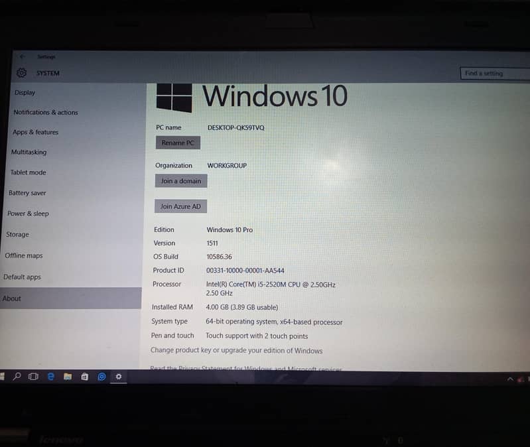Click the Join Azure AD button
530x447 pixels.
[x=180, y=206]
